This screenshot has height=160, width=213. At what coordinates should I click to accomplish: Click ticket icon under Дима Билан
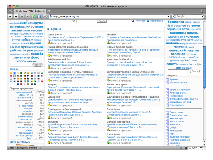49,43
